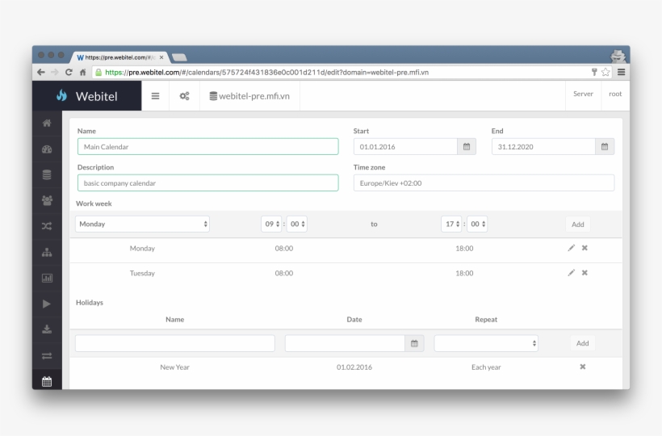Open the root user menu
This screenshot has width=662, height=436.
(615, 94)
